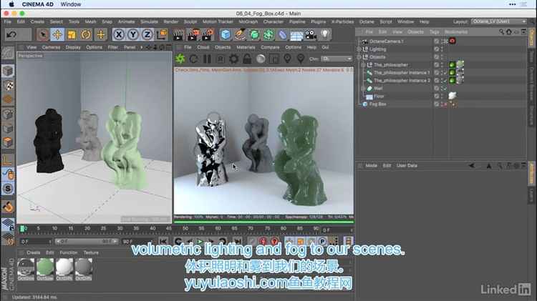Toggle Octane camera lock icon
The width and height of the screenshot is (537, 301).
pos(247,59)
